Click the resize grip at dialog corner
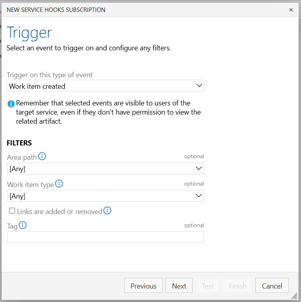The height and width of the screenshot is (302, 301). (x=295, y=296)
